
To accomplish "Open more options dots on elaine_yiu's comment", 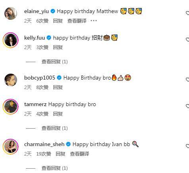I will pos(94,21).
